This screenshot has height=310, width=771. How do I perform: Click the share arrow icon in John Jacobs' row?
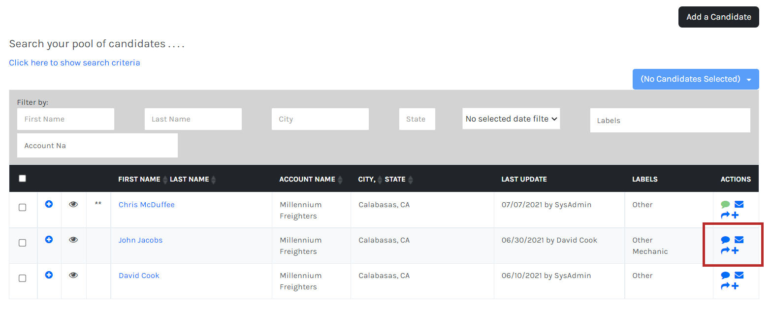coord(725,251)
